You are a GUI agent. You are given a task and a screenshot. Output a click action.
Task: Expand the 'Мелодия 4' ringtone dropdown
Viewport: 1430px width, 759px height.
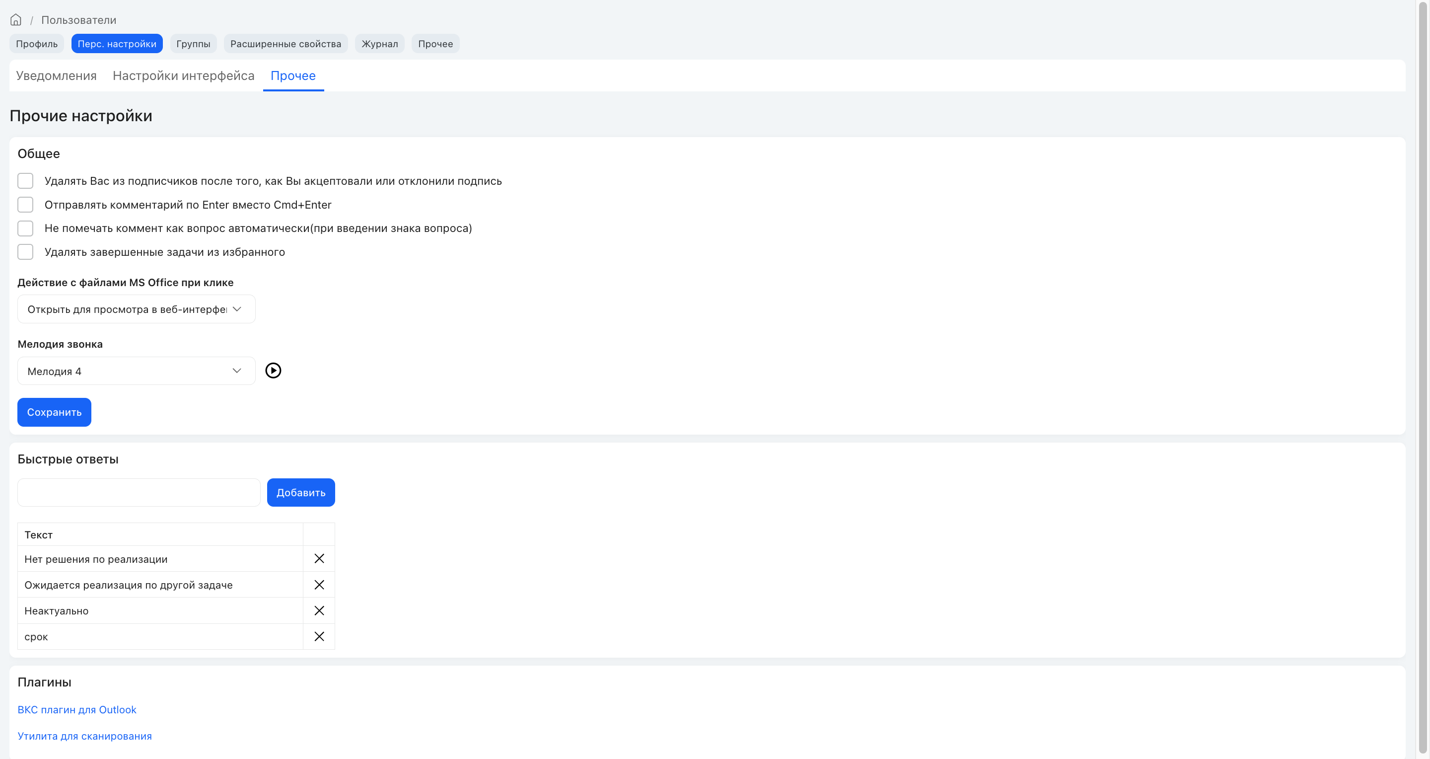point(137,371)
